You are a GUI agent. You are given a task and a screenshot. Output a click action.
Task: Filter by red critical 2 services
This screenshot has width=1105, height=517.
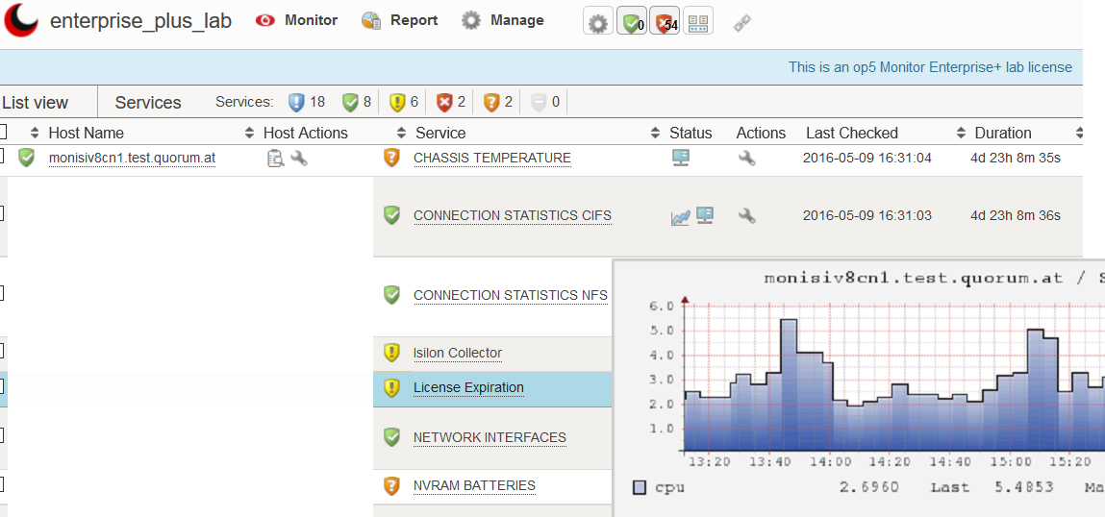[451, 102]
